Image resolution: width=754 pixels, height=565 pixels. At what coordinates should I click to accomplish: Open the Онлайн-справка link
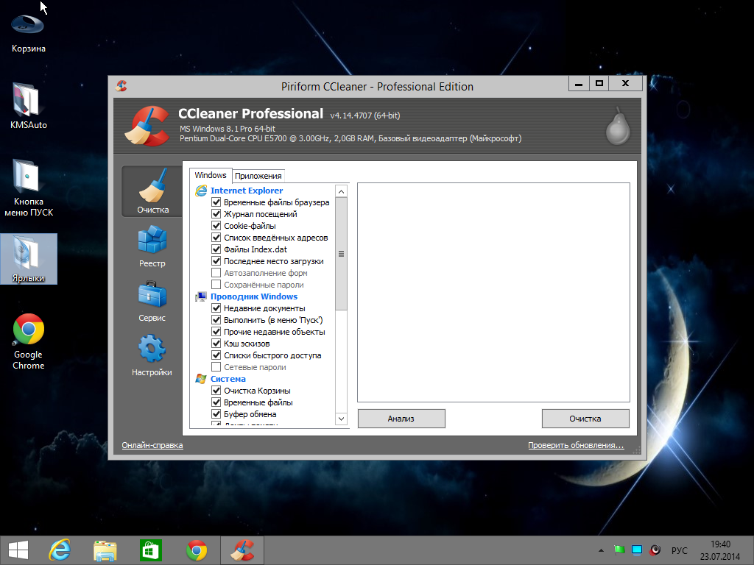[152, 445]
